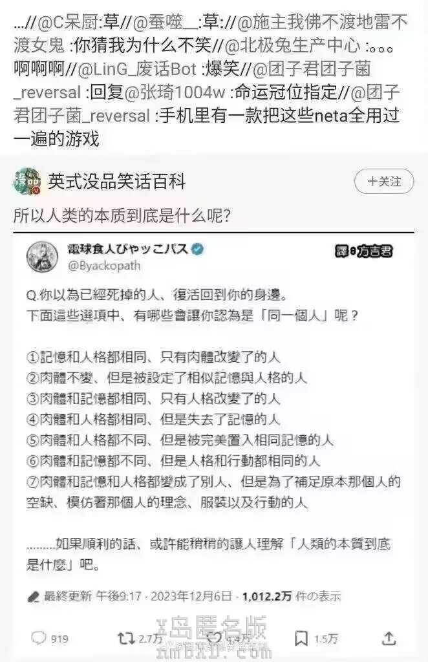Bookmark the tweet showing 1.5万 saves
This screenshot has height=662, width=428.
301,638
